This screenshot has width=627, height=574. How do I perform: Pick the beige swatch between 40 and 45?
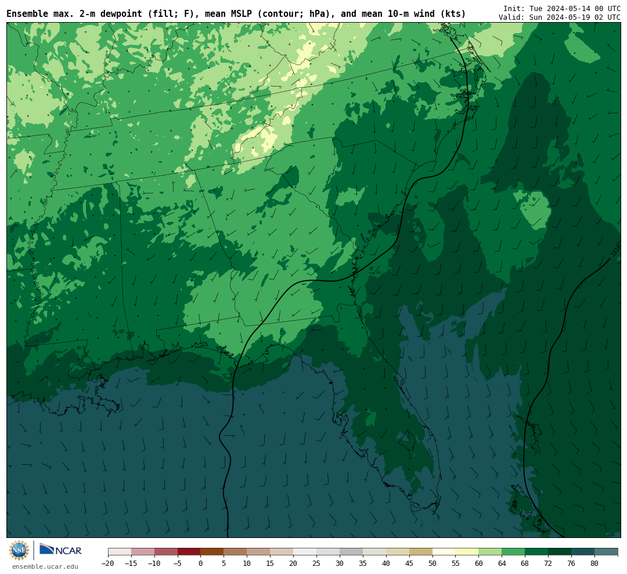point(398,552)
